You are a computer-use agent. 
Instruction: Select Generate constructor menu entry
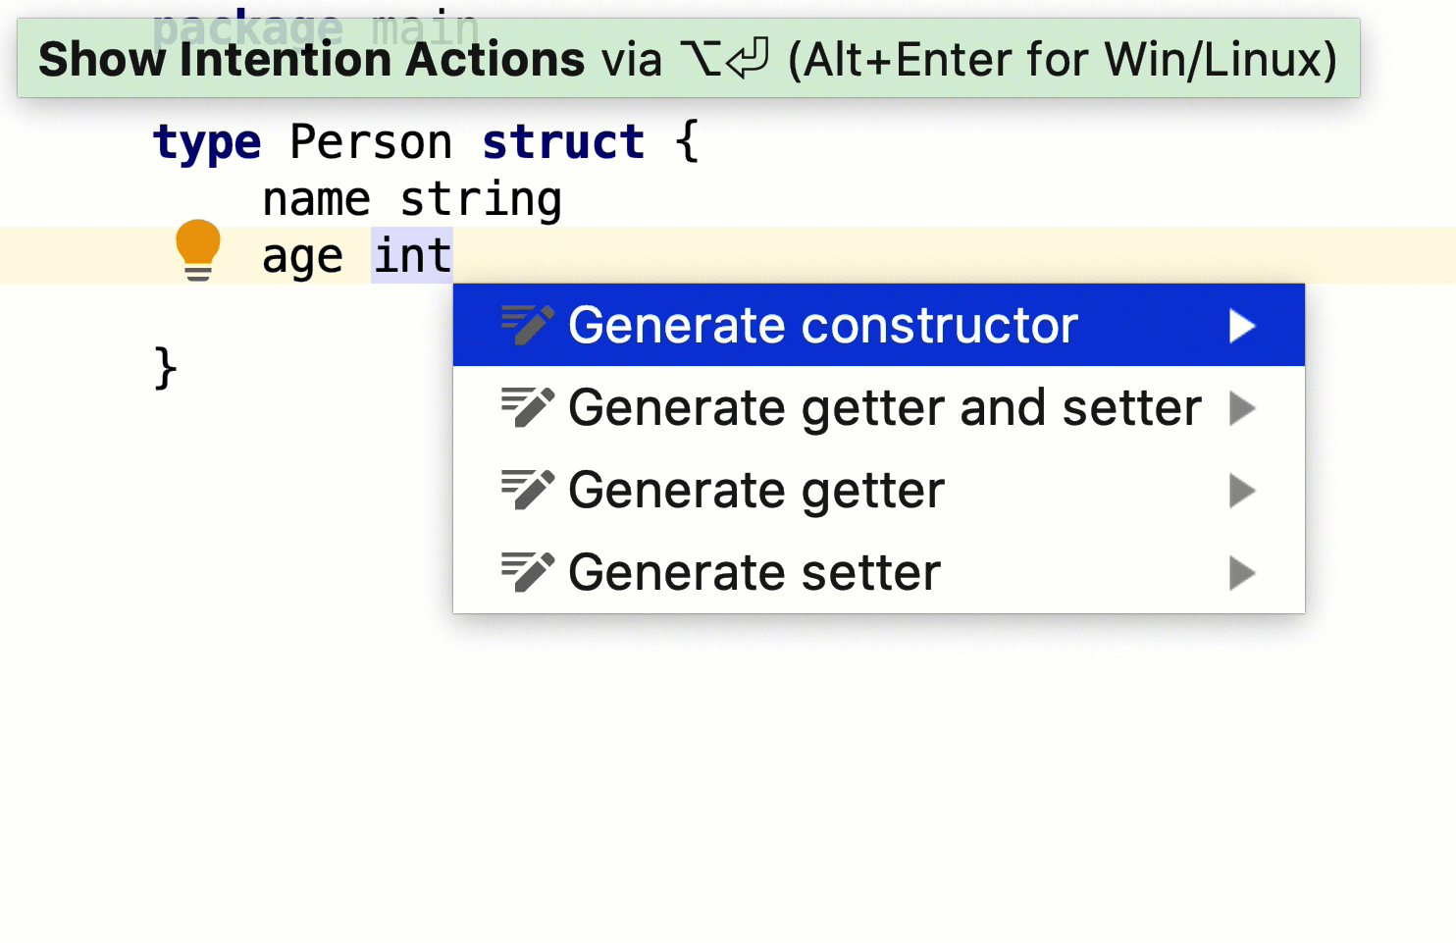(x=879, y=325)
